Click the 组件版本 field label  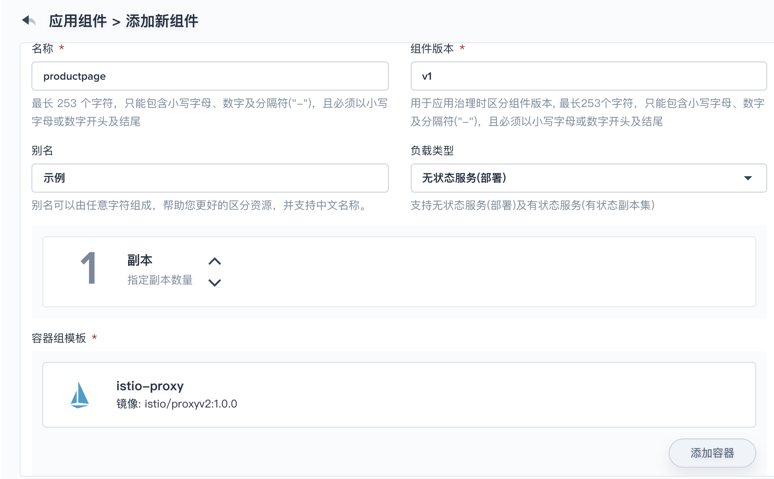click(432, 49)
